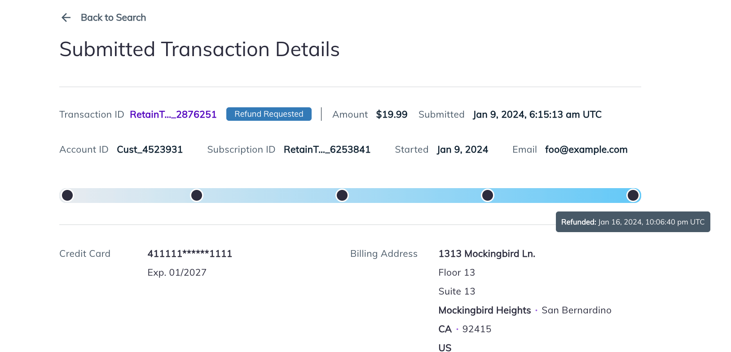Click Floor 13 address line
The width and height of the screenshot is (731, 352).
tap(457, 273)
